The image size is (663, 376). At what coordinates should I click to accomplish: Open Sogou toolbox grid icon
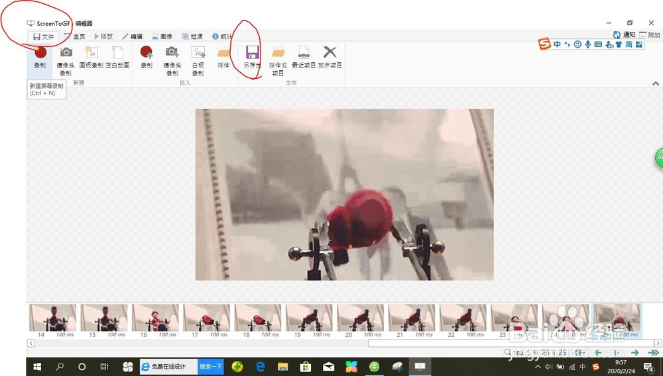[639, 44]
